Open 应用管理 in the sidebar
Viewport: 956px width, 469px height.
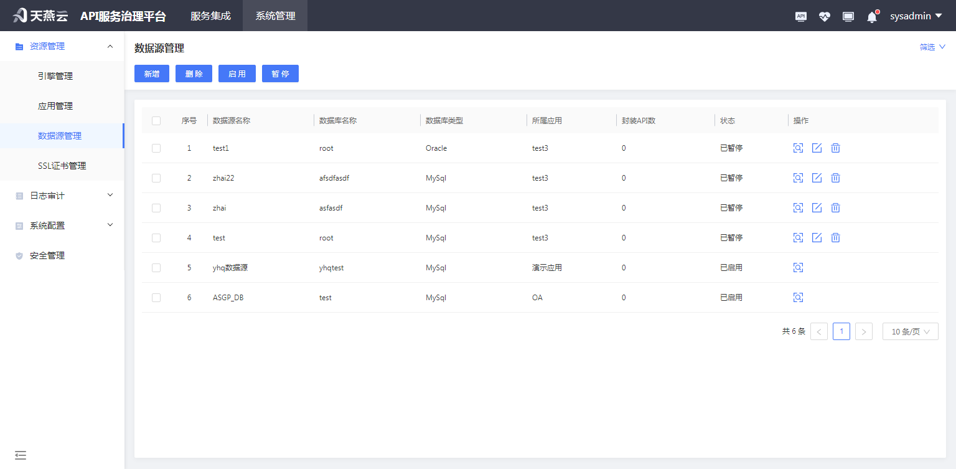(55, 105)
